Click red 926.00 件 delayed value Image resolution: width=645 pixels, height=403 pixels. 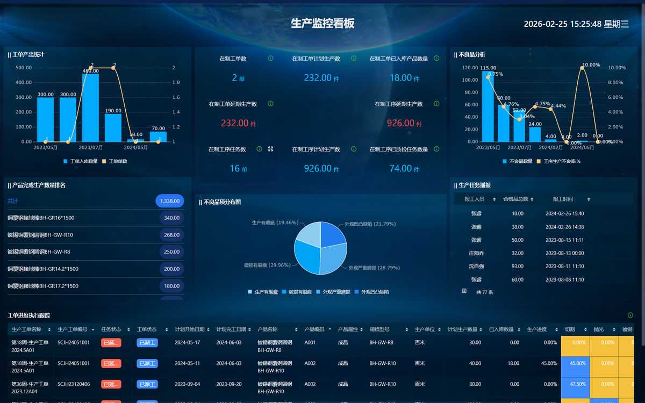pyautogui.click(x=404, y=123)
